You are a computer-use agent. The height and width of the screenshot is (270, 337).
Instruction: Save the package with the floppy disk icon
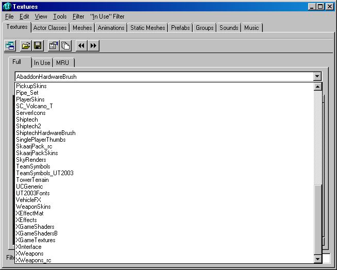pyautogui.click(x=38, y=45)
